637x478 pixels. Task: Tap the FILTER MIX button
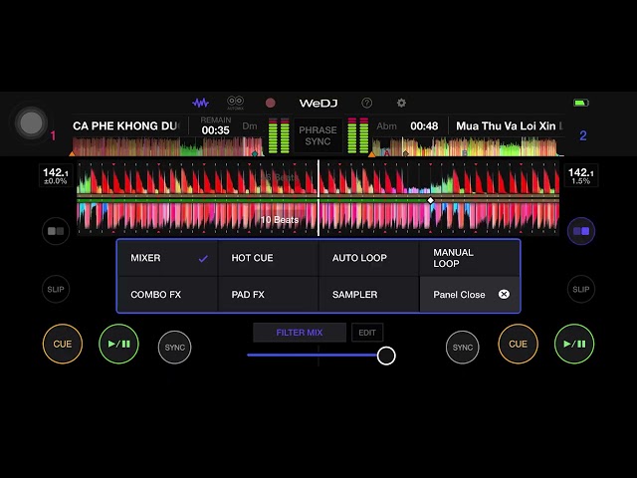pos(300,333)
